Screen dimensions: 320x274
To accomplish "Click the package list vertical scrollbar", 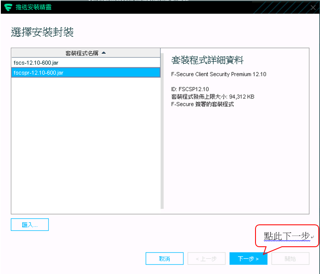I will [x=162, y=131].
